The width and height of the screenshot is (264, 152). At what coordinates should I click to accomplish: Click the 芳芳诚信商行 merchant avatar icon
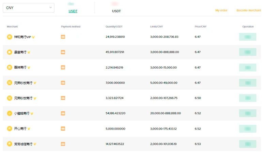[x=10, y=144]
